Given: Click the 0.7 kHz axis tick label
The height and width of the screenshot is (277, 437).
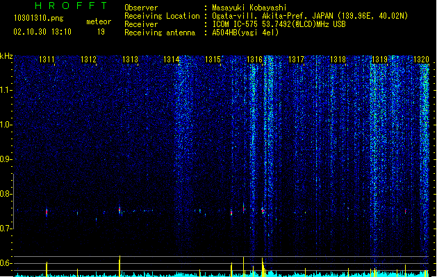Looking at the screenshot, I should pos(6,229).
